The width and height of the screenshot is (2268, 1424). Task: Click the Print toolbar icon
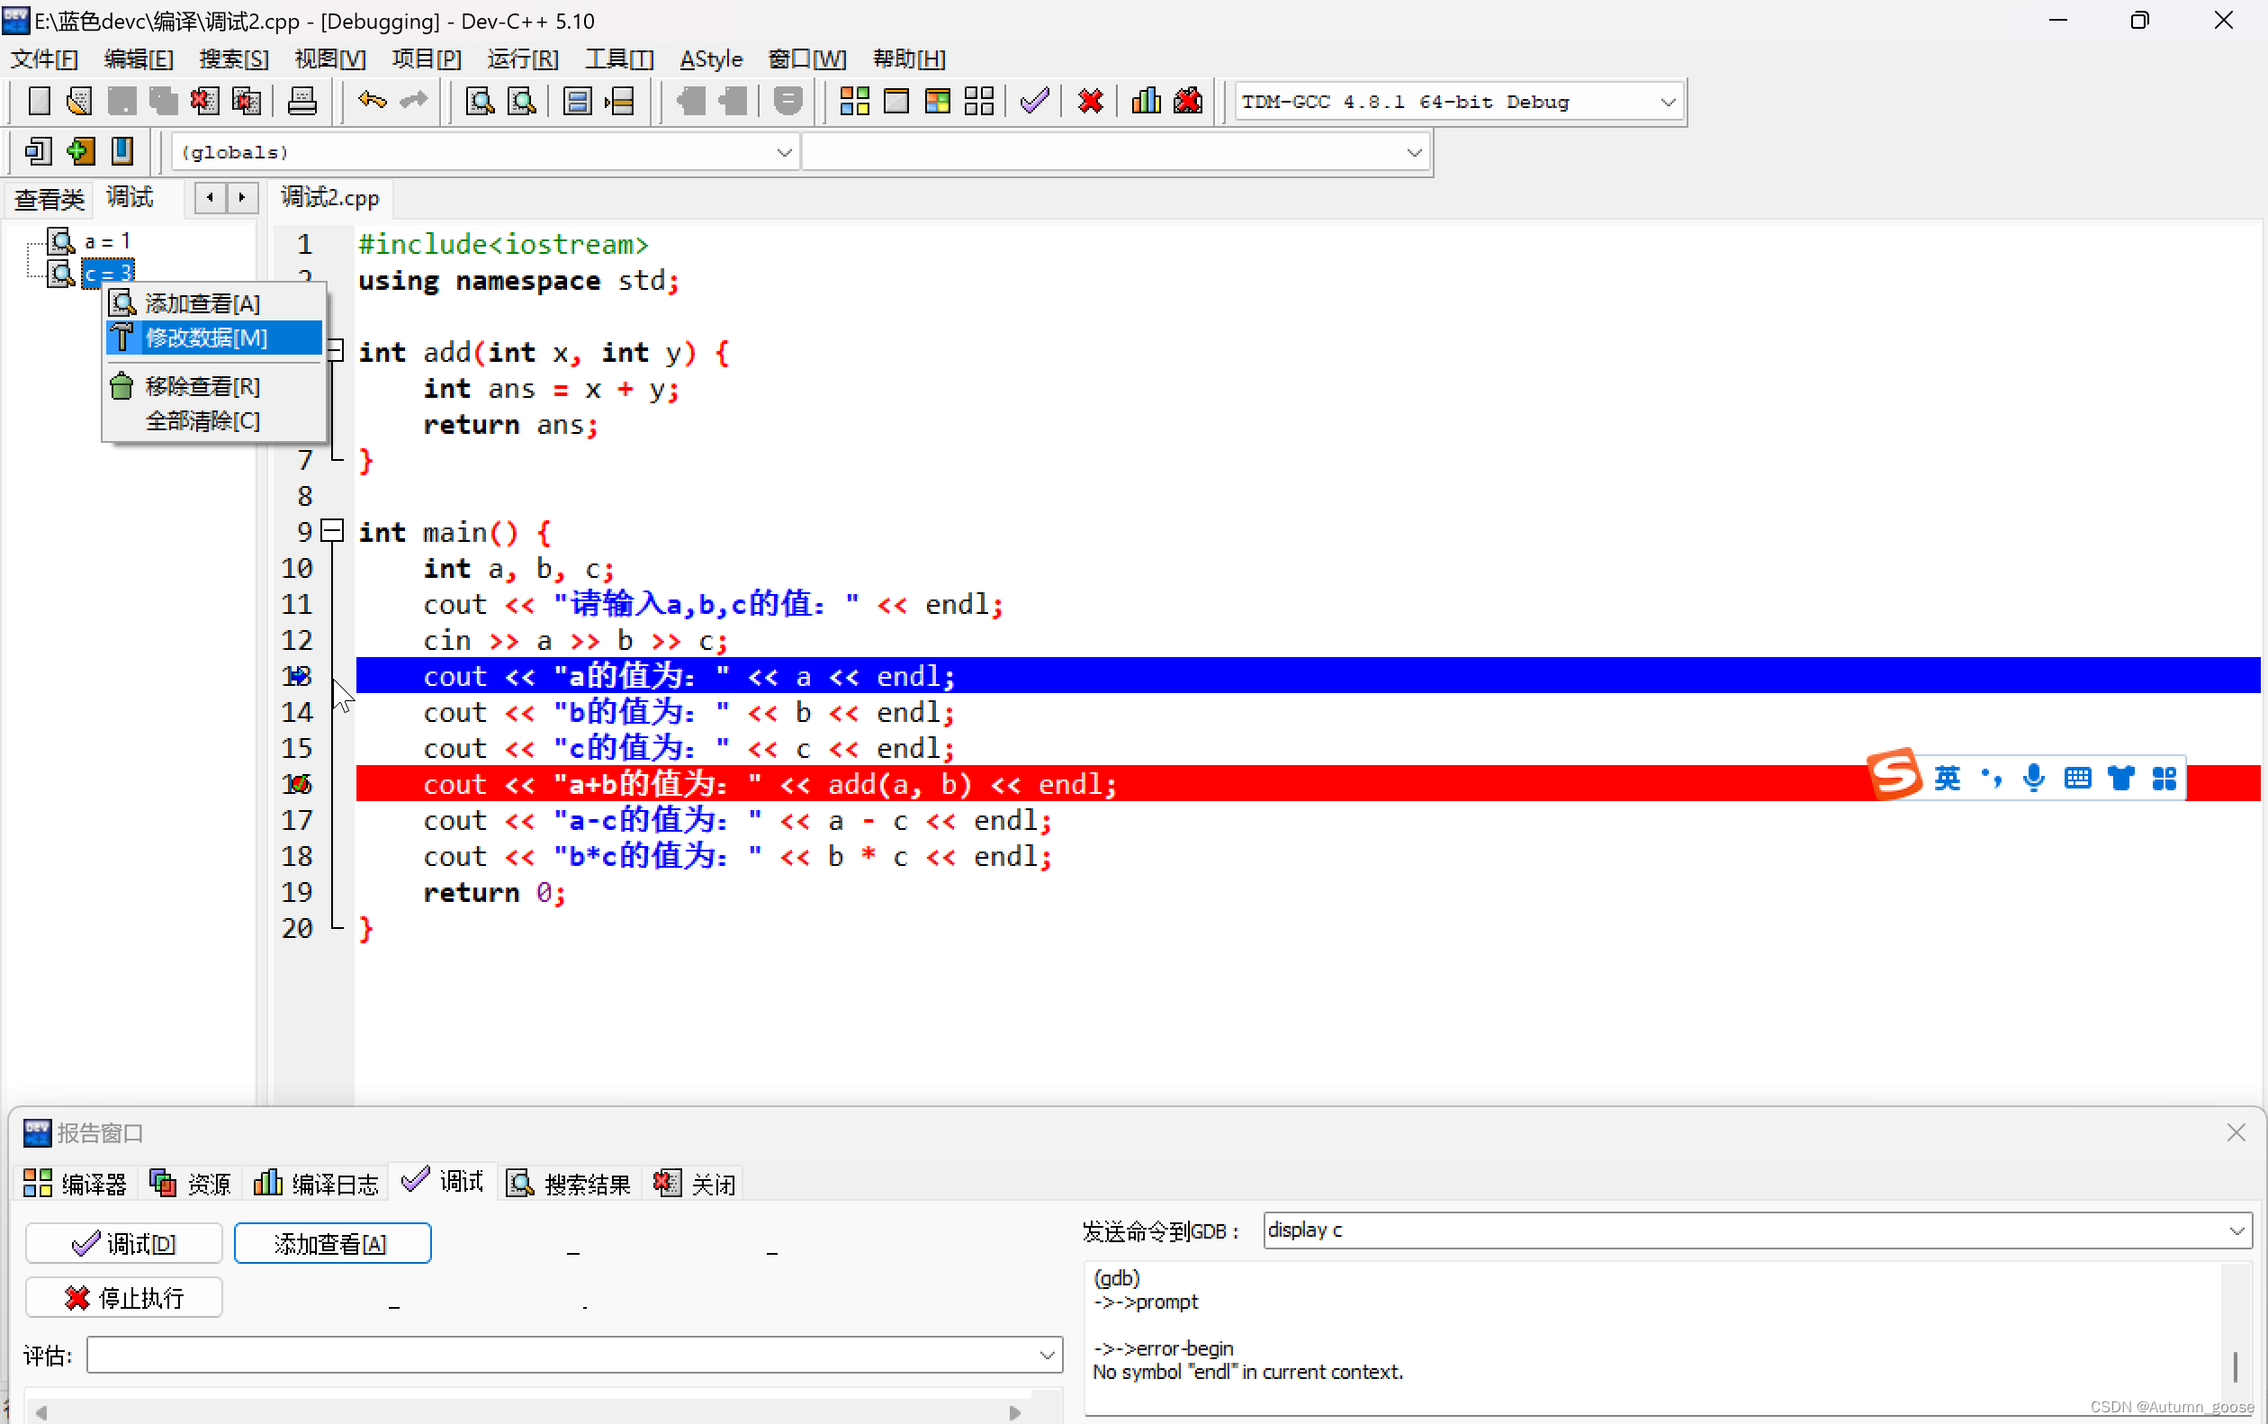click(x=301, y=101)
